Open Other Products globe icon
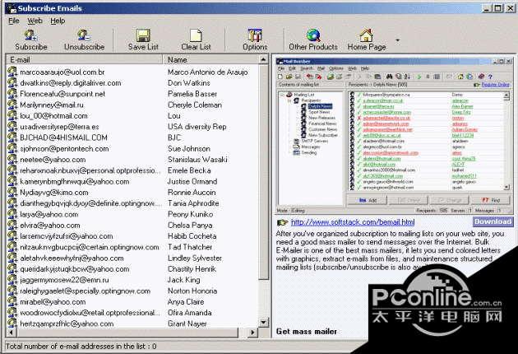The width and height of the screenshot is (518, 354). coord(313,35)
